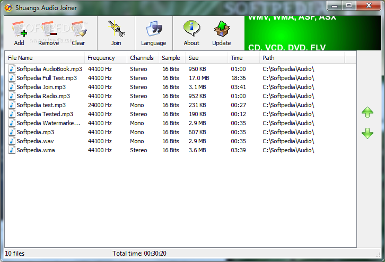Select the Softpedia.wma file name
Image resolution: width=385 pixels, height=262 pixels.
click(36, 150)
